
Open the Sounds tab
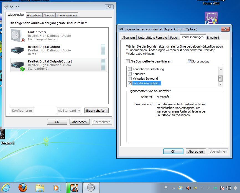point(49,15)
